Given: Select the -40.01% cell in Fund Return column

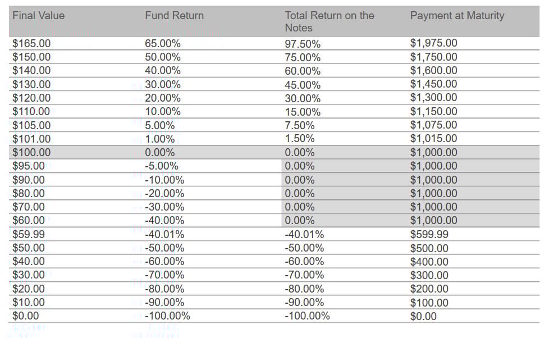Looking at the screenshot, I should click(164, 234).
